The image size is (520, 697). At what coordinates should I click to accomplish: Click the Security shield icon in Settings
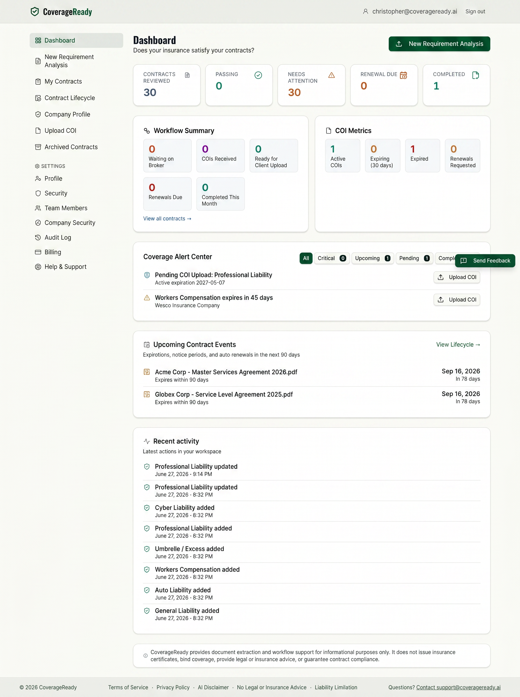[x=38, y=193]
